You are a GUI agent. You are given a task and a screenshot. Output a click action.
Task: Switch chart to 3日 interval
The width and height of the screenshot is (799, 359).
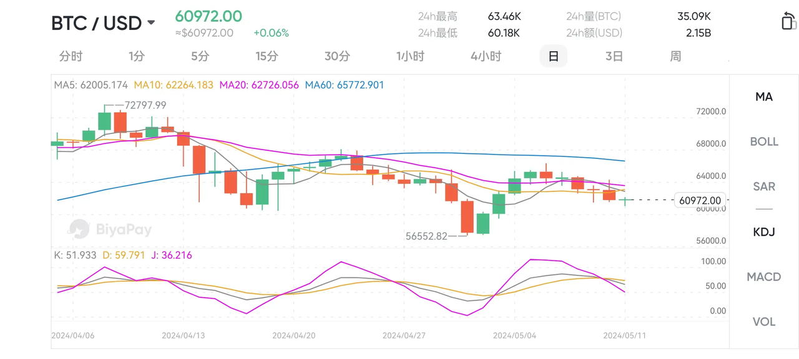(614, 56)
